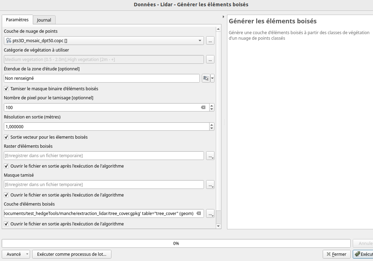Click browse button for Masque tamisé output
Viewport: 373px width, 261px height.
click(210, 185)
